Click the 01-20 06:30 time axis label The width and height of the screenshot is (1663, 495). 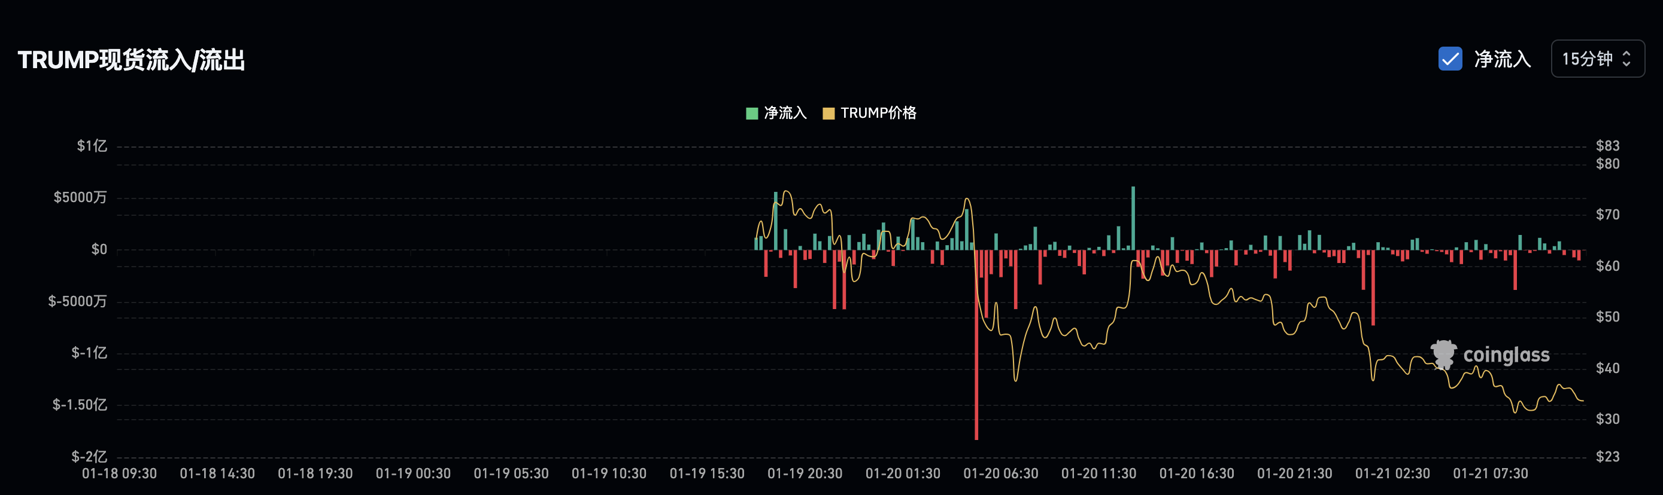point(1001,473)
